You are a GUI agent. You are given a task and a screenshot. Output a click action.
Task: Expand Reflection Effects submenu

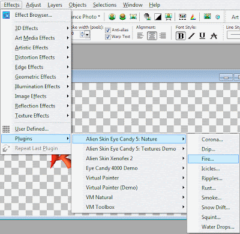[x=35, y=106]
